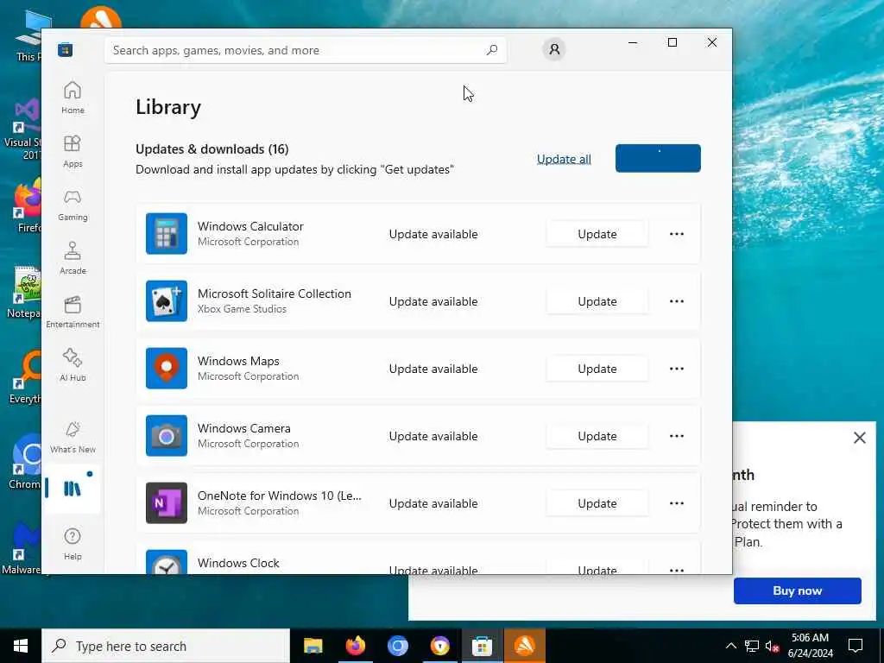Image resolution: width=884 pixels, height=663 pixels.
Task: Open more options for Microsoft Solitaire Collection
Action: 677,301
